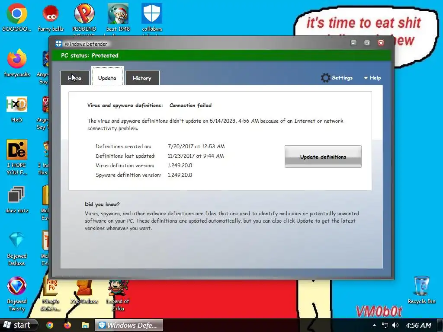Show hidden tray icons arrow
This screenshot has height=332, width=443.
click(x=374, y=325)
